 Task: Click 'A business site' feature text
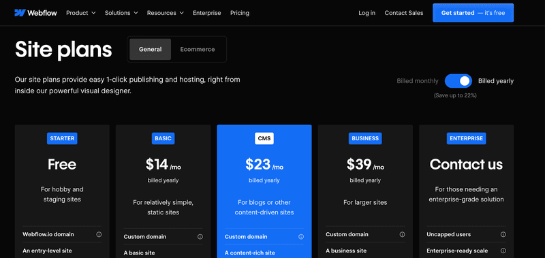coord(346,251)
